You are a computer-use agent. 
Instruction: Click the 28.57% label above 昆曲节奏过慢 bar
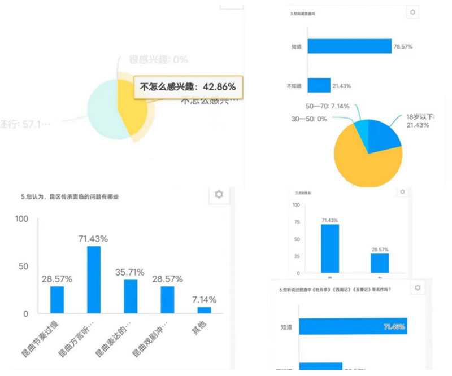click(57, 279)
